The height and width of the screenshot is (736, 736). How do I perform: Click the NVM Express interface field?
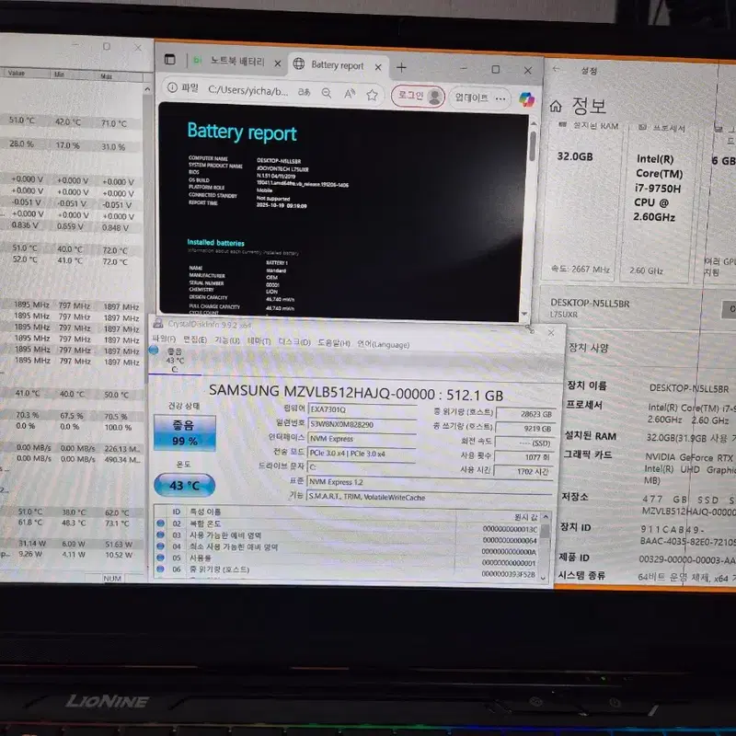click(x=362, y=439)
